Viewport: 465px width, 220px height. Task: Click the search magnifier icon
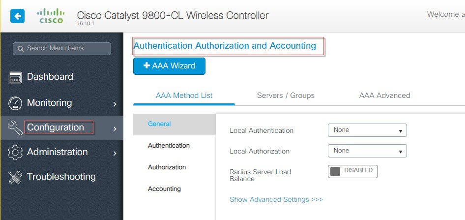coord(21,48)
